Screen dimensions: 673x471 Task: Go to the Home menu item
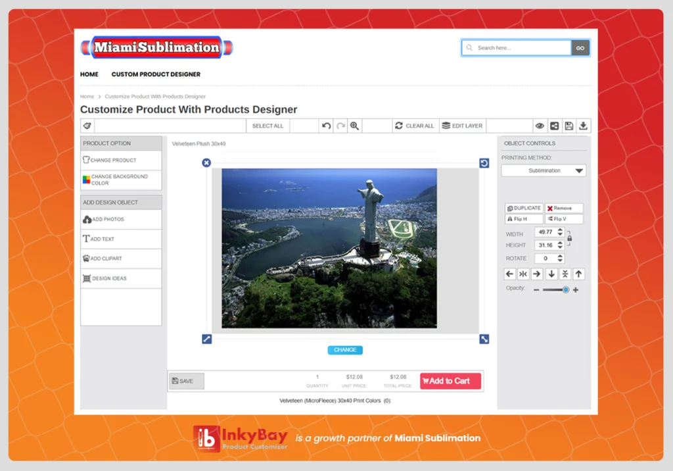click(x=89, y=74)
